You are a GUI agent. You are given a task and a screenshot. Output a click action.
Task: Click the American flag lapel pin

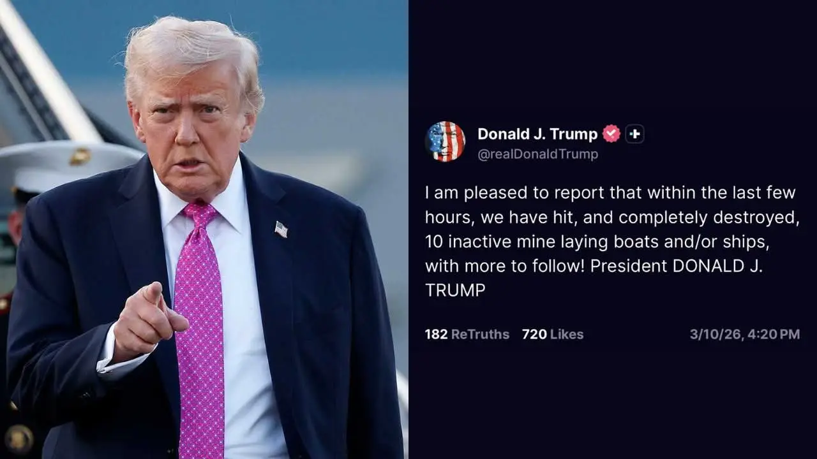[281, 229]
